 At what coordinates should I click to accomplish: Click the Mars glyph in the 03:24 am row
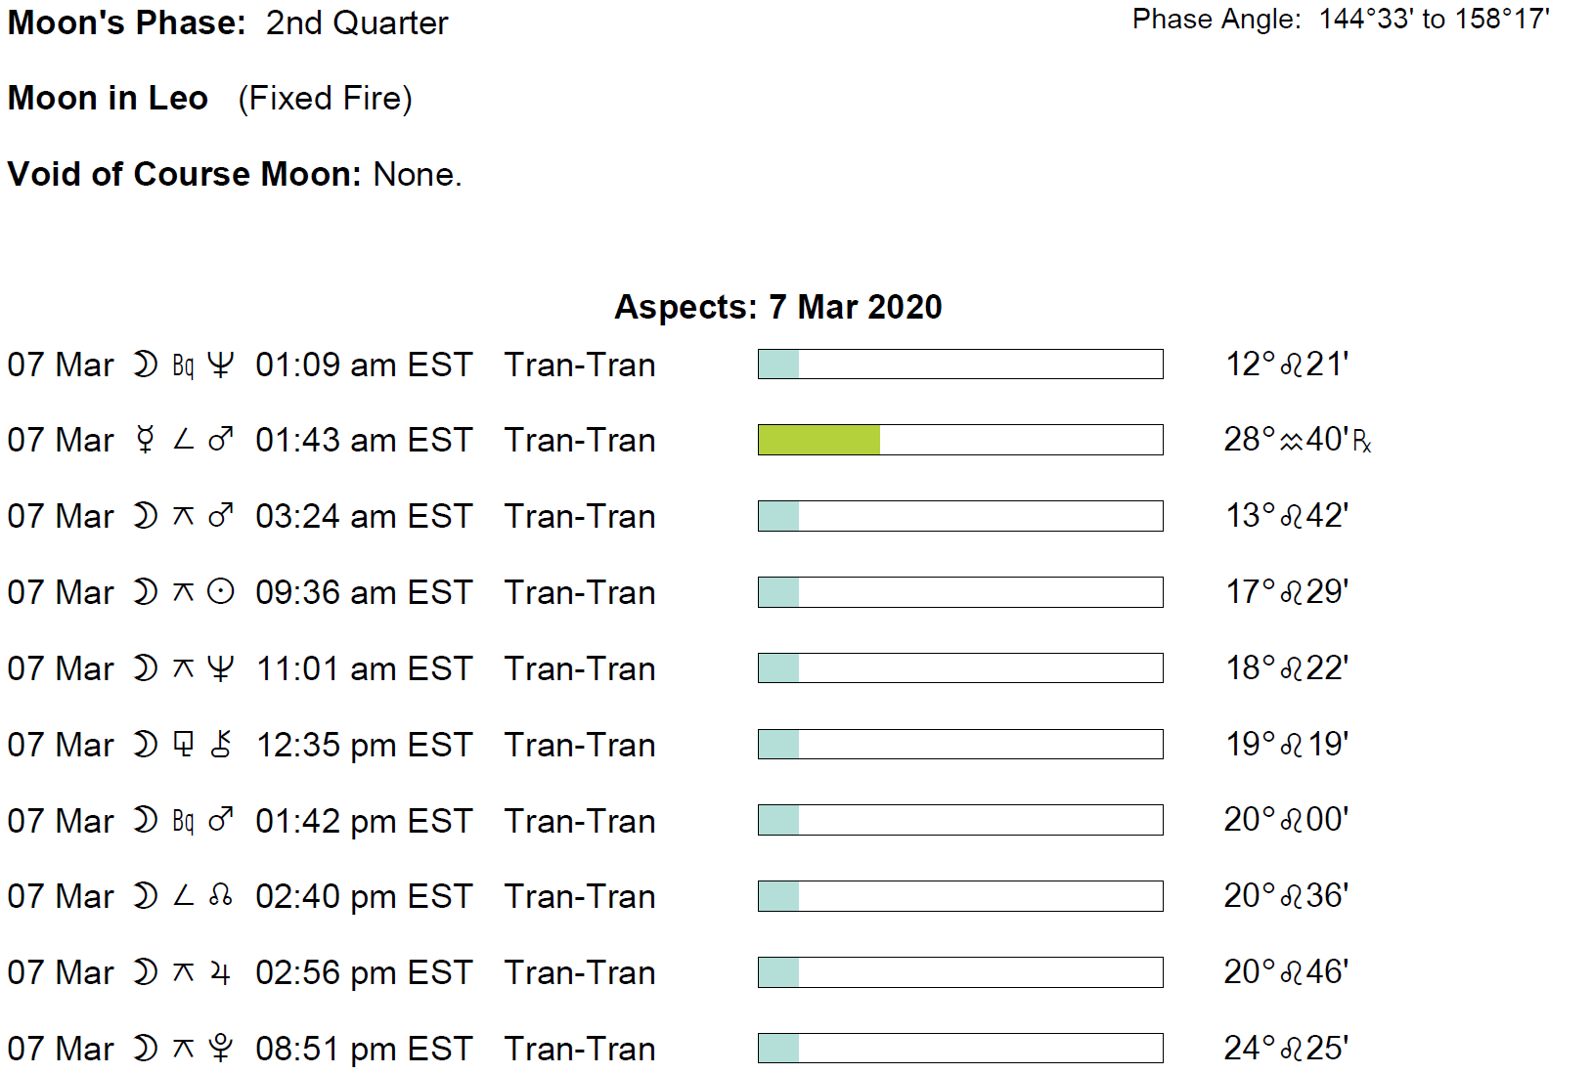(221, 516)
